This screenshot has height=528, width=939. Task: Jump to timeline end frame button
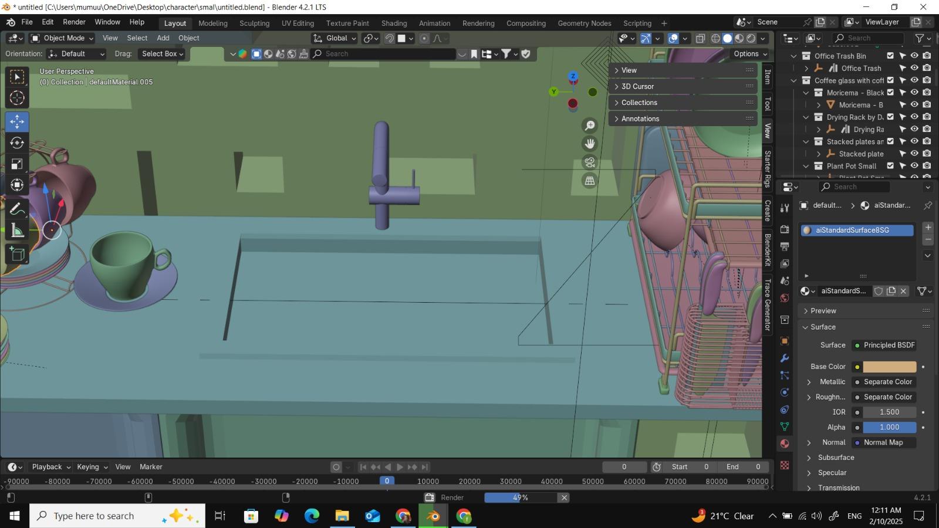pyautogui.click(x=425, y=467)
